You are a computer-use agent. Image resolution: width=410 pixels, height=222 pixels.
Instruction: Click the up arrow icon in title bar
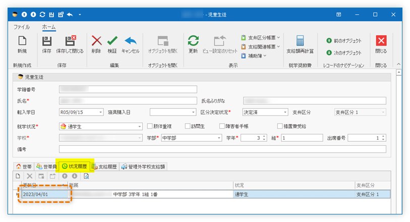[x=24, y=15]
